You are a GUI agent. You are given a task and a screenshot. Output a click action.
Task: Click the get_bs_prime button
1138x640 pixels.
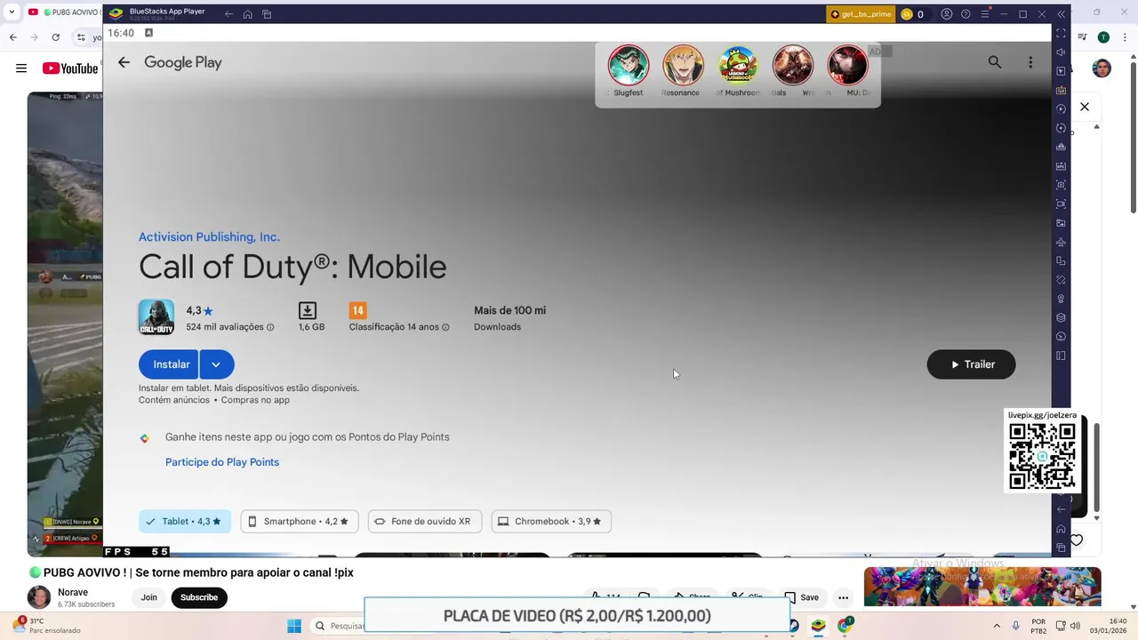[x=860, y=14]
